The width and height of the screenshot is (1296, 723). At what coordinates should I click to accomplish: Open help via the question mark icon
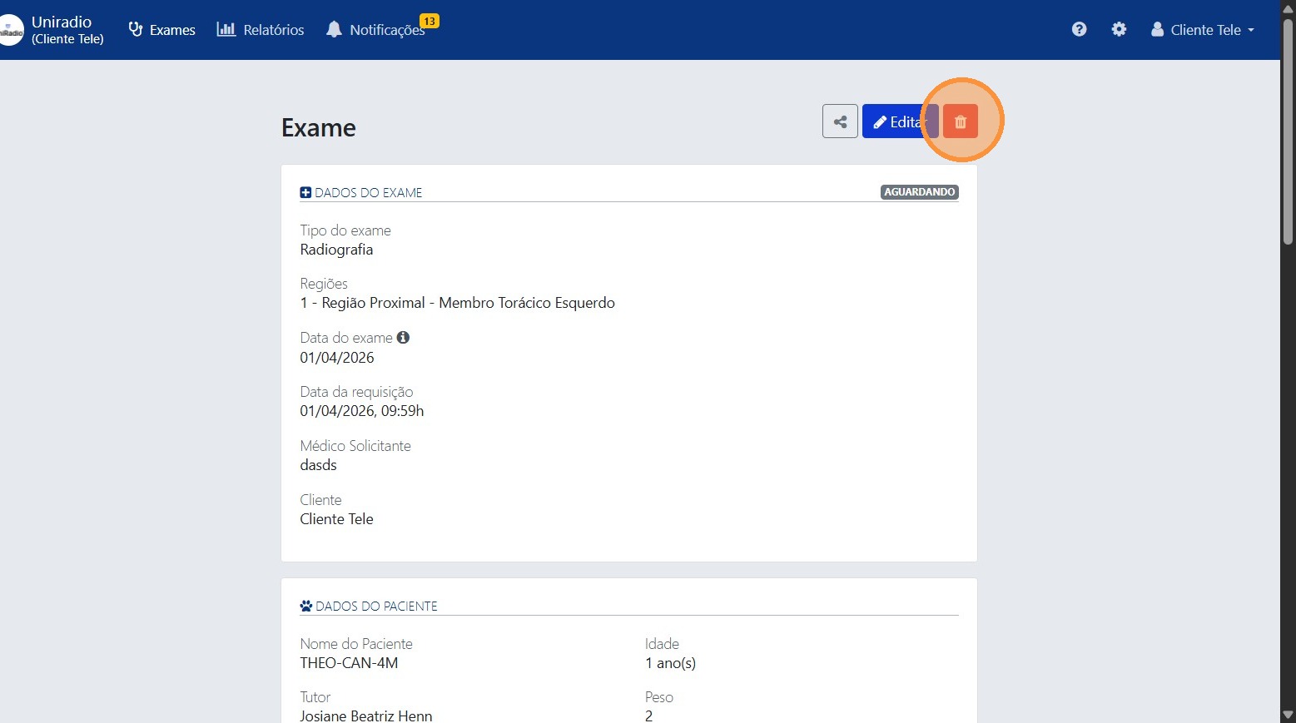tap(1079, 29)
